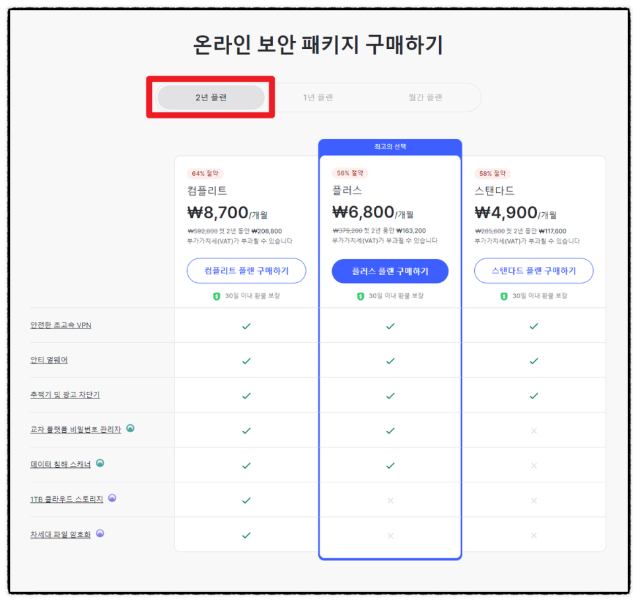
Task: Click the green refund shield under 스탠다드 plan
Action: click(x=504, y=296)
